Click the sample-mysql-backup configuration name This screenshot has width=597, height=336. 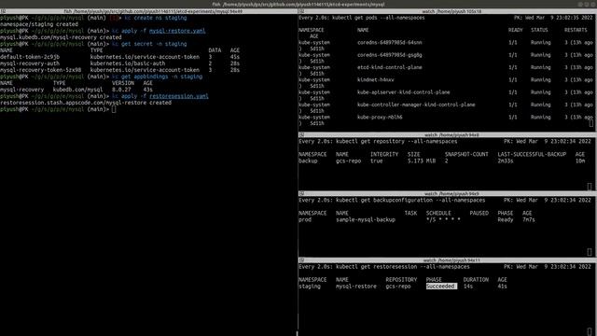click(x=366, y=220)
